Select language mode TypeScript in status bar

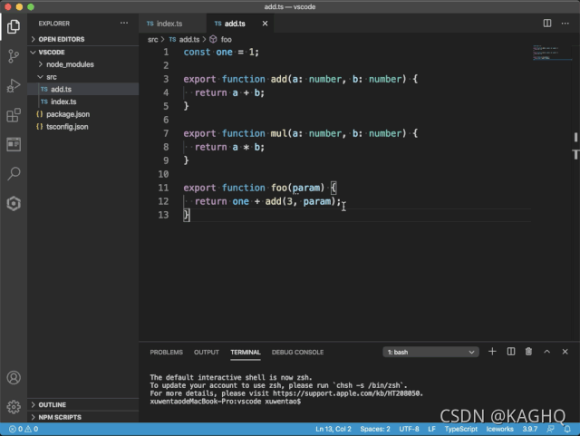461,429
